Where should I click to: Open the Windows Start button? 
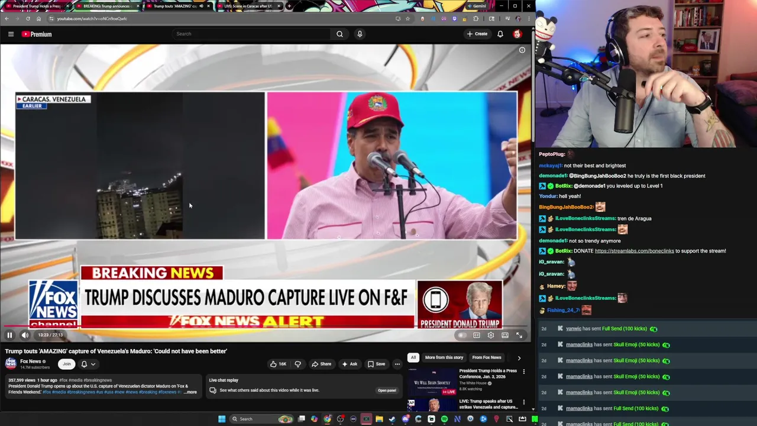(x=222, y=419)
